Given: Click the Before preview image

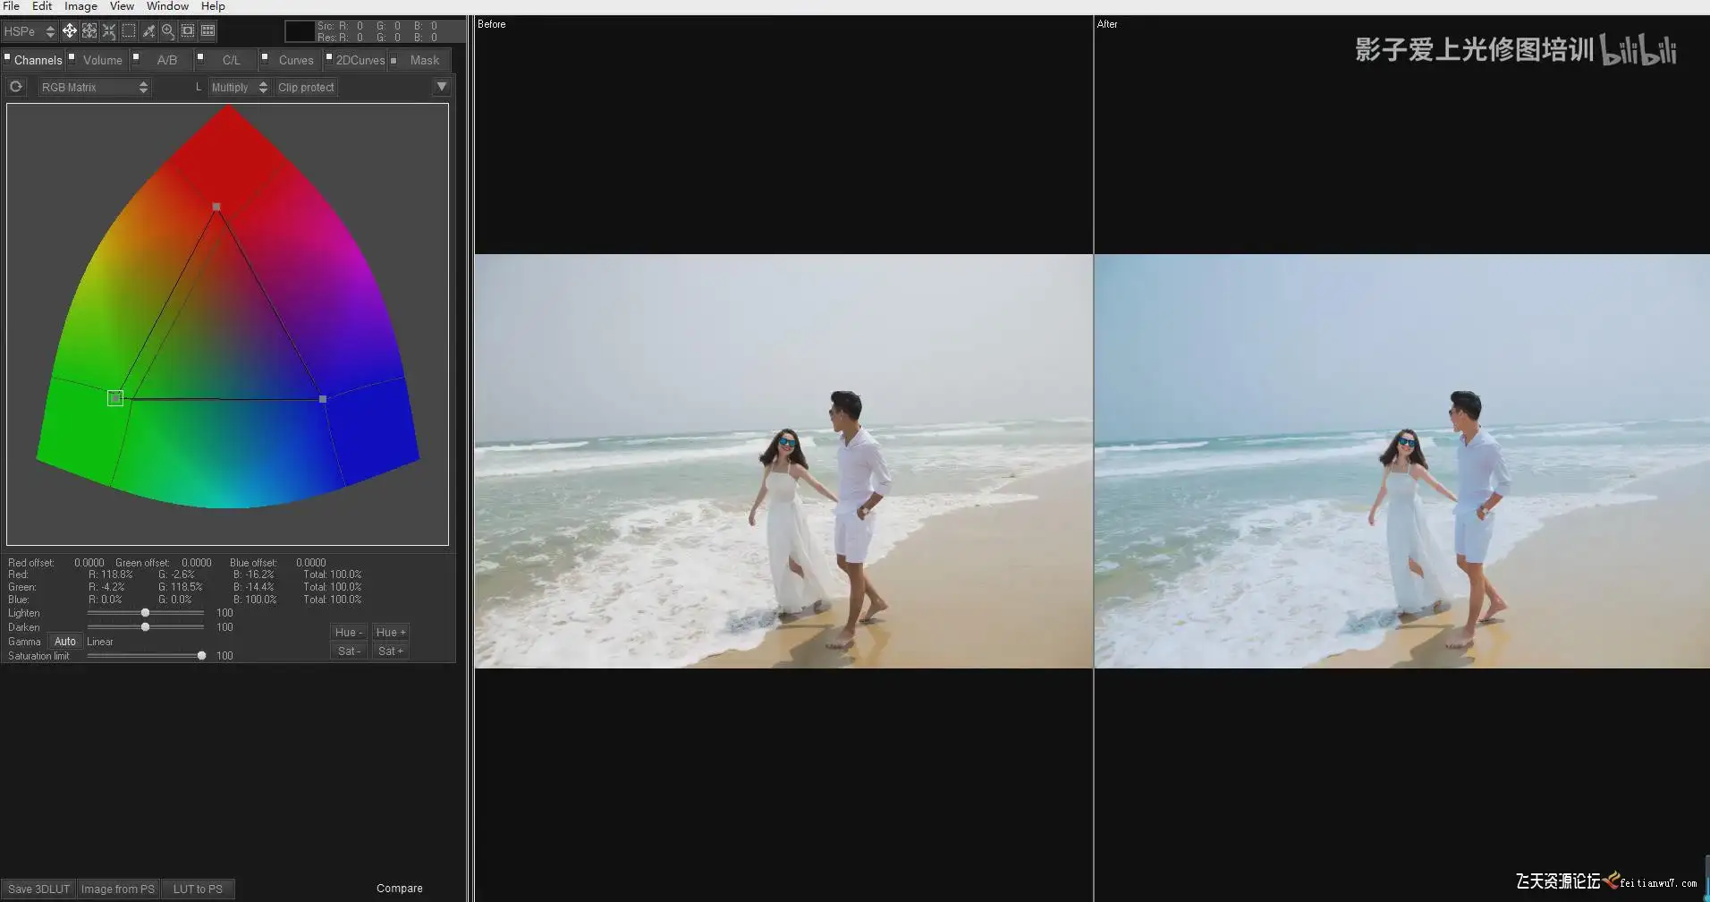Looking at the screenshot, I should coord(783,461).
